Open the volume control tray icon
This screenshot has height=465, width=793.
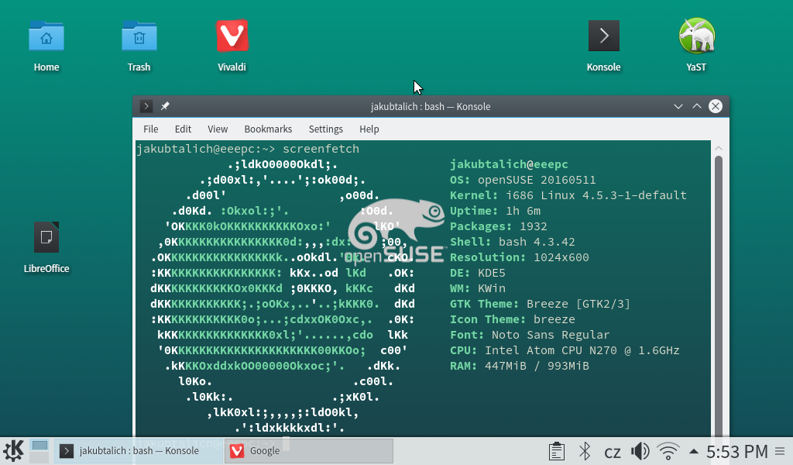point(640,451)
